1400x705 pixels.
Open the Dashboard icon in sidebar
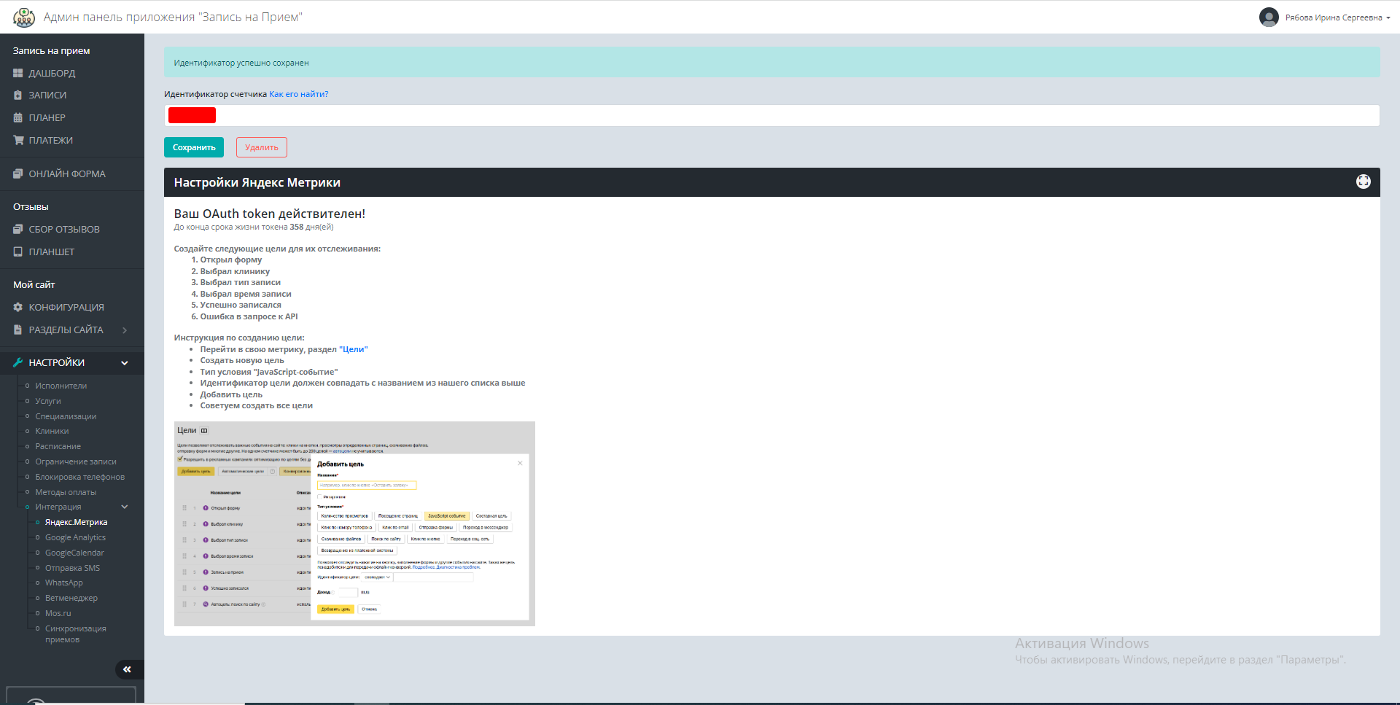(18, 74)
